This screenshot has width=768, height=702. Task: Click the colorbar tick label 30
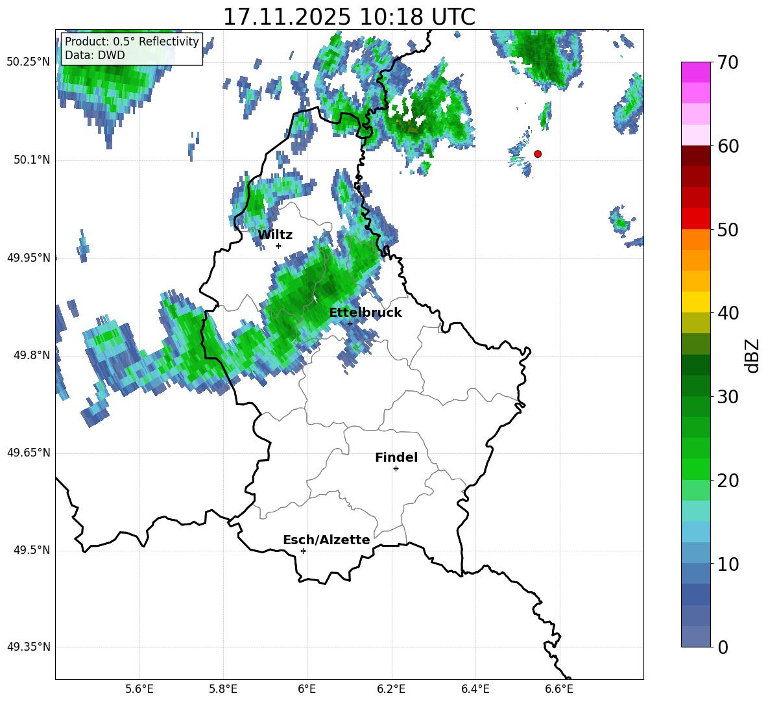[728, 397]
